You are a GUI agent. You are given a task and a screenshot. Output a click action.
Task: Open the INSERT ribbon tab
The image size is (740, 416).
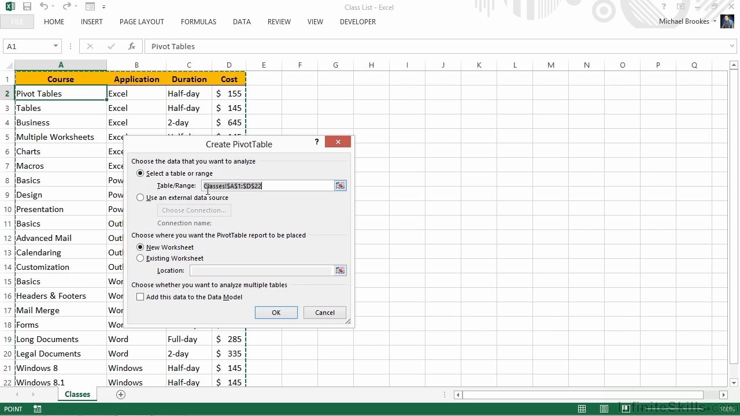click(x=92, y=22)
